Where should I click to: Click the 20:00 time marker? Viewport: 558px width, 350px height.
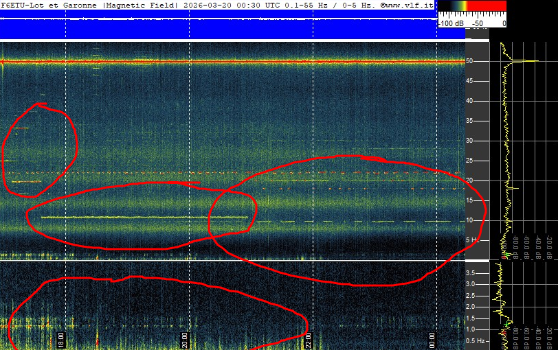(x=184, y=339)
